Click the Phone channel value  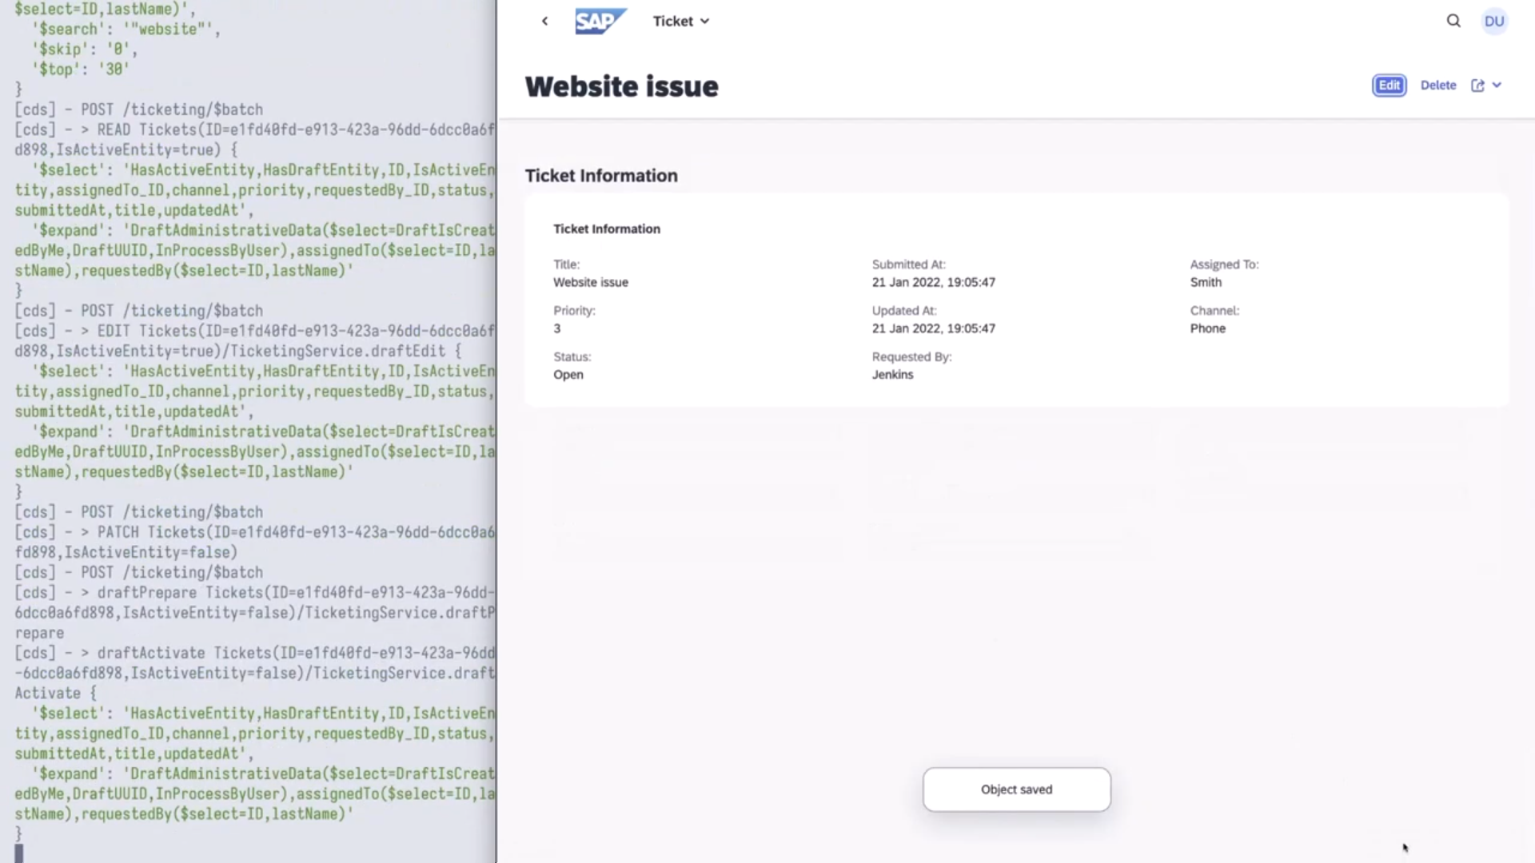[1207, 328]
